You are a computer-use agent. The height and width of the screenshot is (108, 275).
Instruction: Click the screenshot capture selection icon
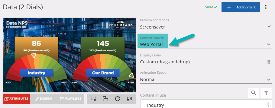point(94,99)
